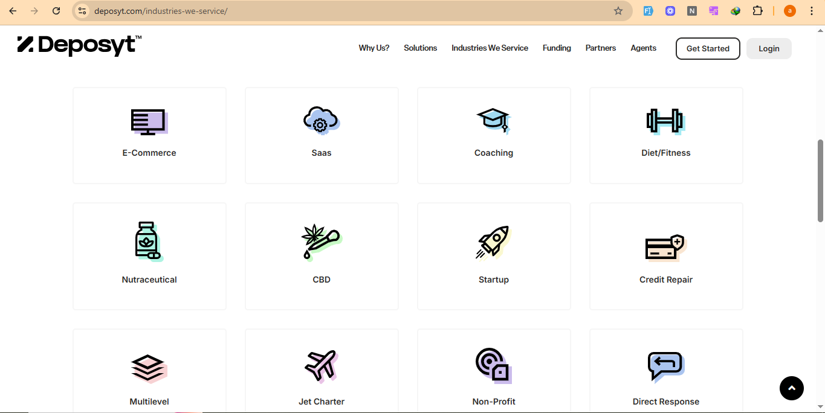The width and height of the screenshot is (825, 413).
Task: Open the Coaching graduation cap icon
Action: pyautogui.click(x=493, y=121)
